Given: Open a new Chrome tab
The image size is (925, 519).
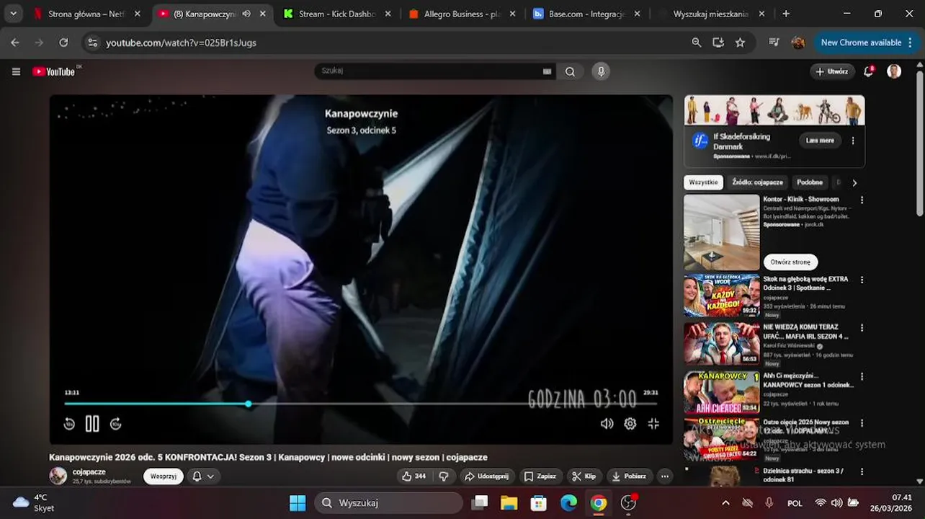Looking at the screenshot, I should pos(786,14).
